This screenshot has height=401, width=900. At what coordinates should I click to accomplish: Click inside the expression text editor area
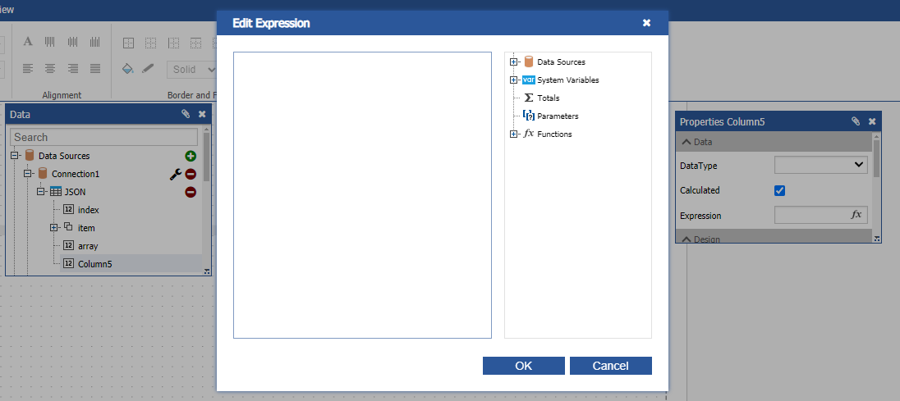point(362,195)
